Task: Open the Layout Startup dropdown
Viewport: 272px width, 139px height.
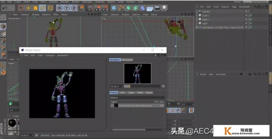Action: 256,2
